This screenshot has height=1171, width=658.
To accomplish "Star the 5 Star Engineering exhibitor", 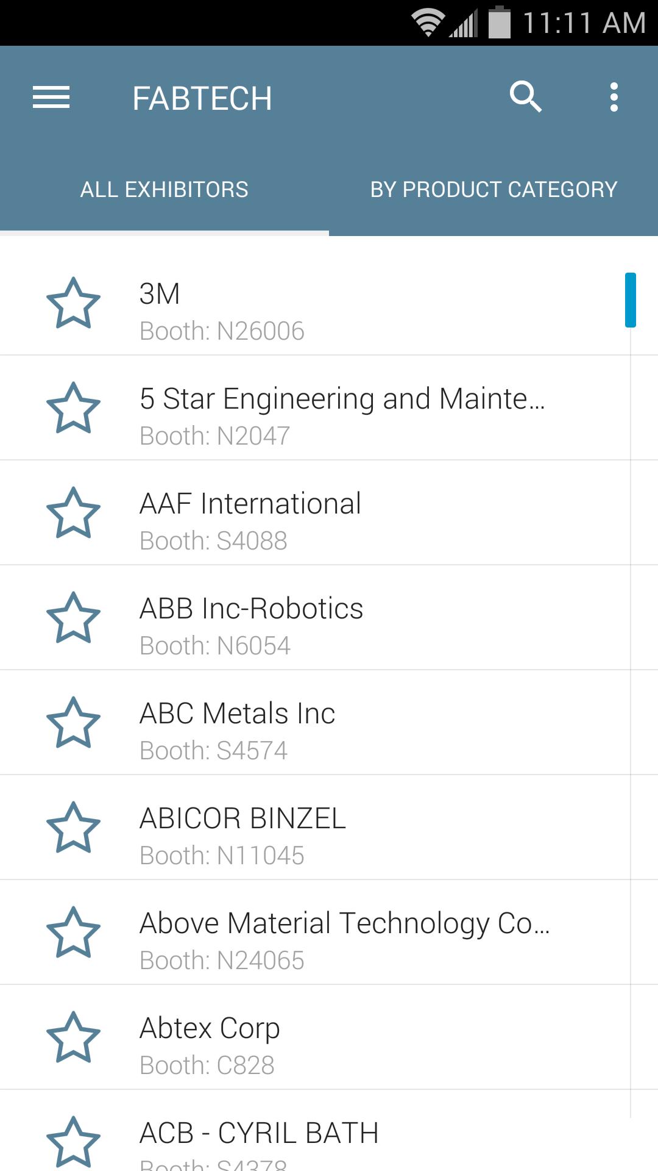I will [74, 408].
